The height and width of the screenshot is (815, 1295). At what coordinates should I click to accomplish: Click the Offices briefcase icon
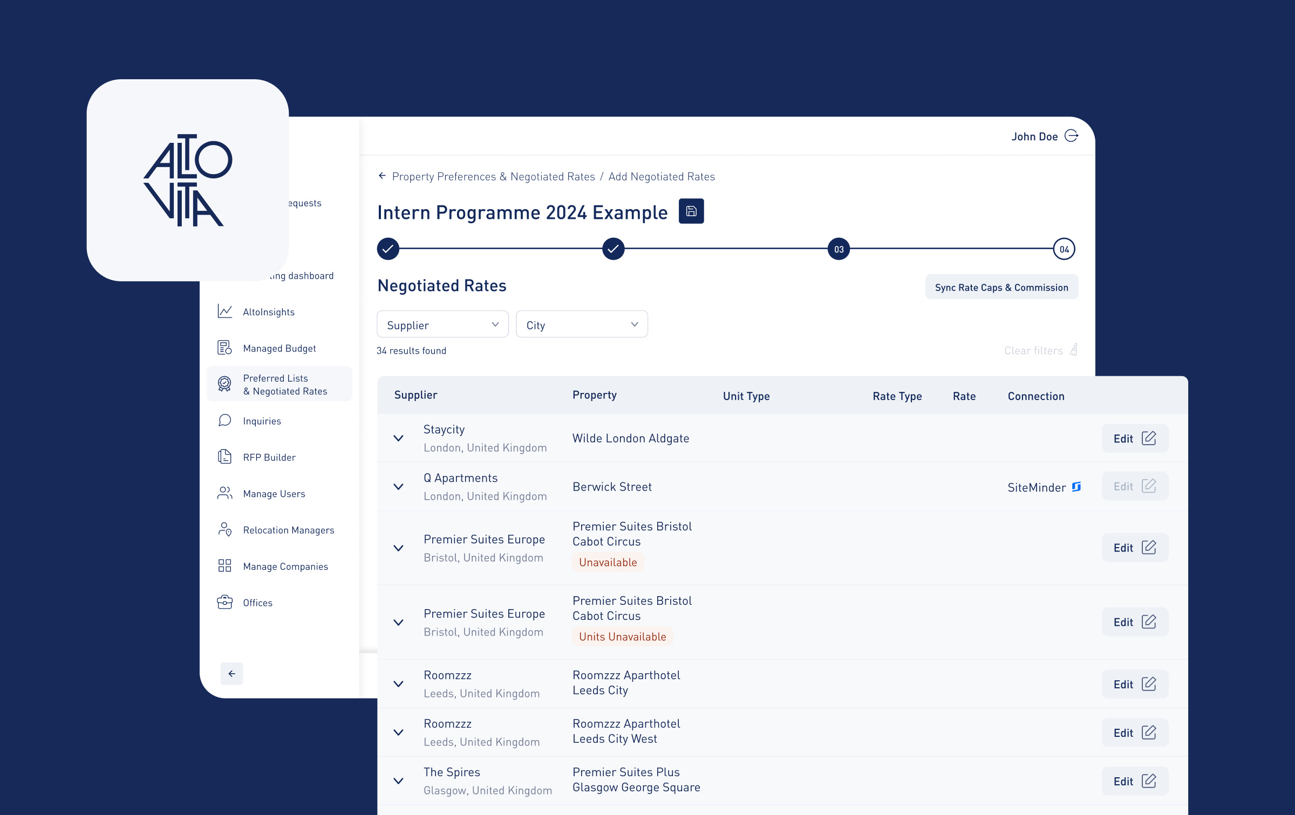[x=224, y=602]
